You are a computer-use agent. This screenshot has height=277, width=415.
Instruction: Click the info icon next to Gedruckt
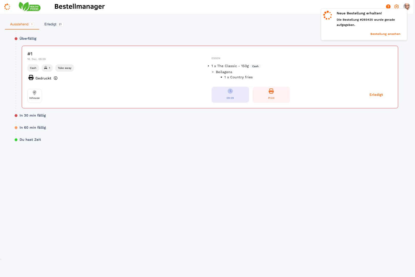56,78
